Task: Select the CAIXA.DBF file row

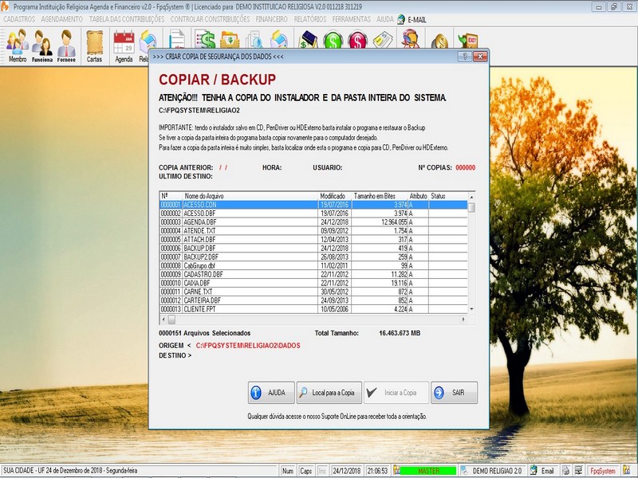Action: click(x=313, y=283)
